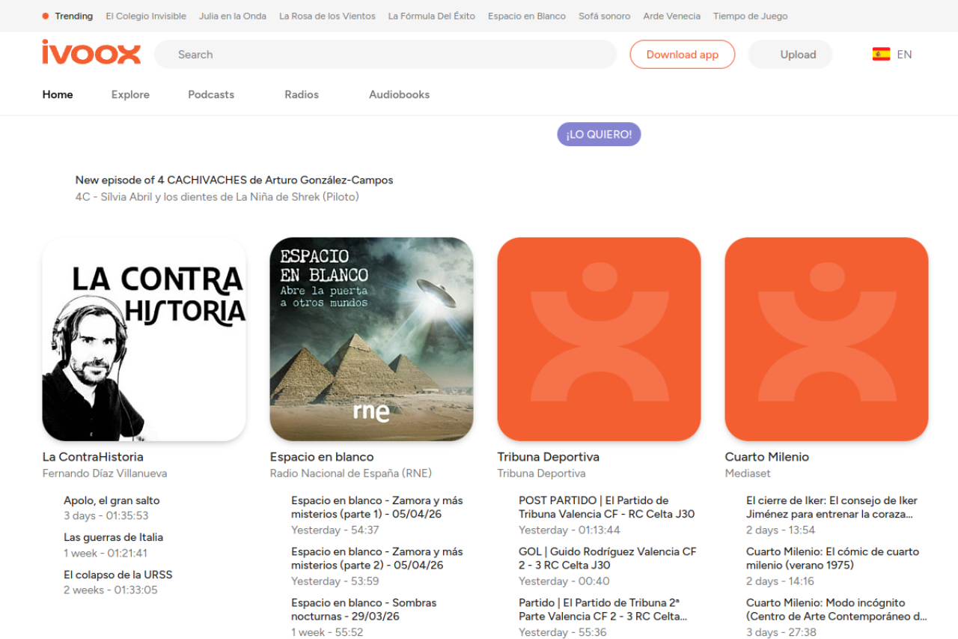Open Tribuna Deportiva orange placeholder cover
Screen dimensions: 958x639
599,339
